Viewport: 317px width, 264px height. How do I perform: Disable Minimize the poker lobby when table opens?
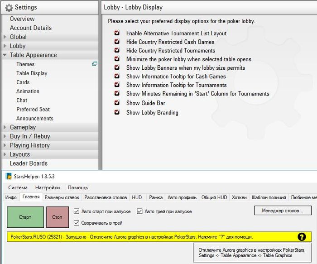tap(117, 59)
